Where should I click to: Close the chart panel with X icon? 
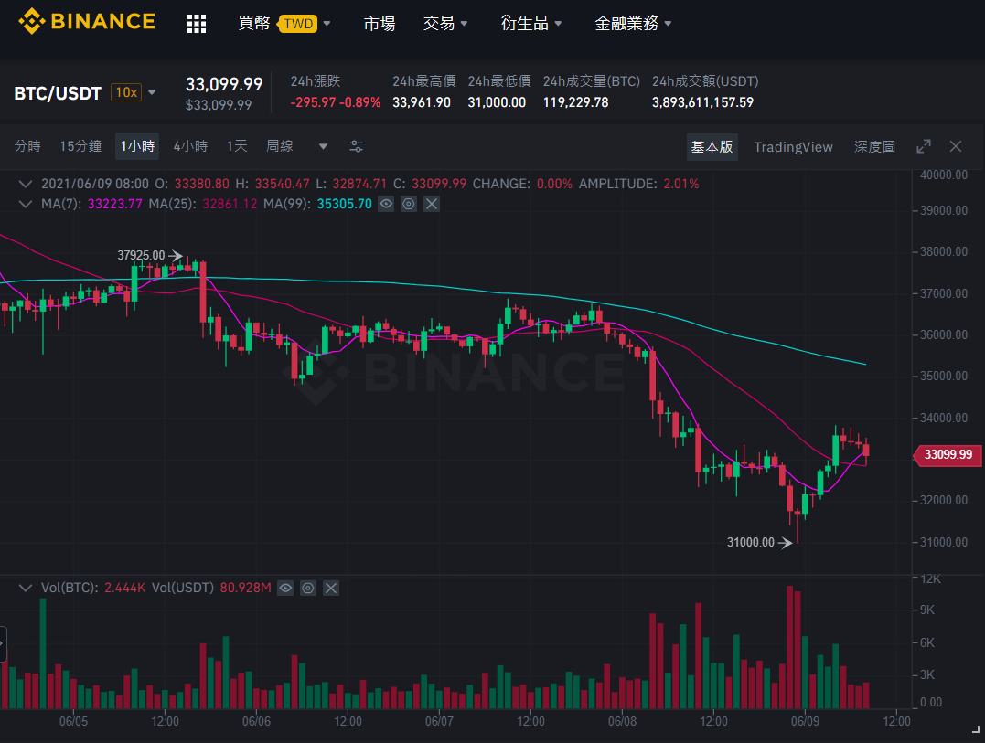(956, 146)
